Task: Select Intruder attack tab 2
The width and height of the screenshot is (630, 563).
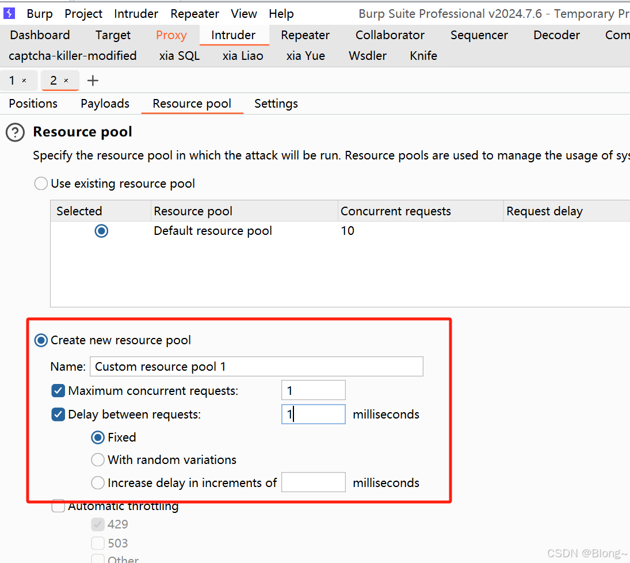Action: pos(54,81)
